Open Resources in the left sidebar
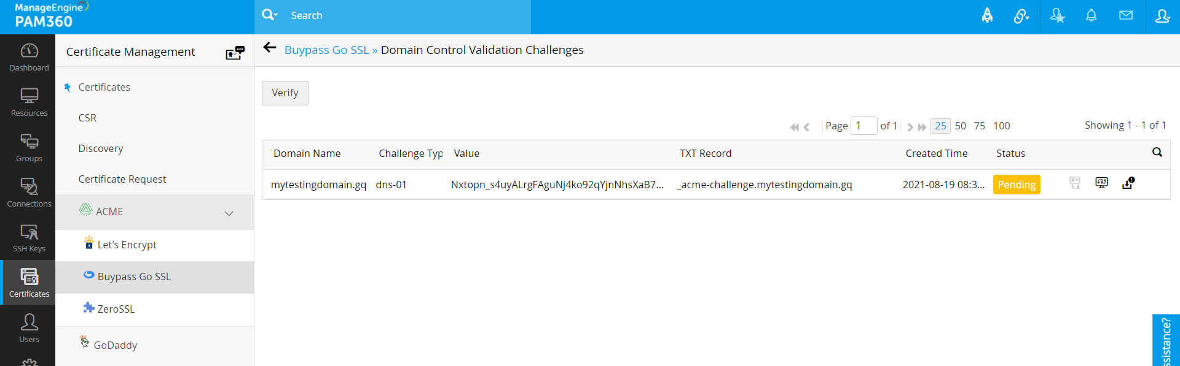This screenshot has width=1180, height=366. click(x=29, y=102)
